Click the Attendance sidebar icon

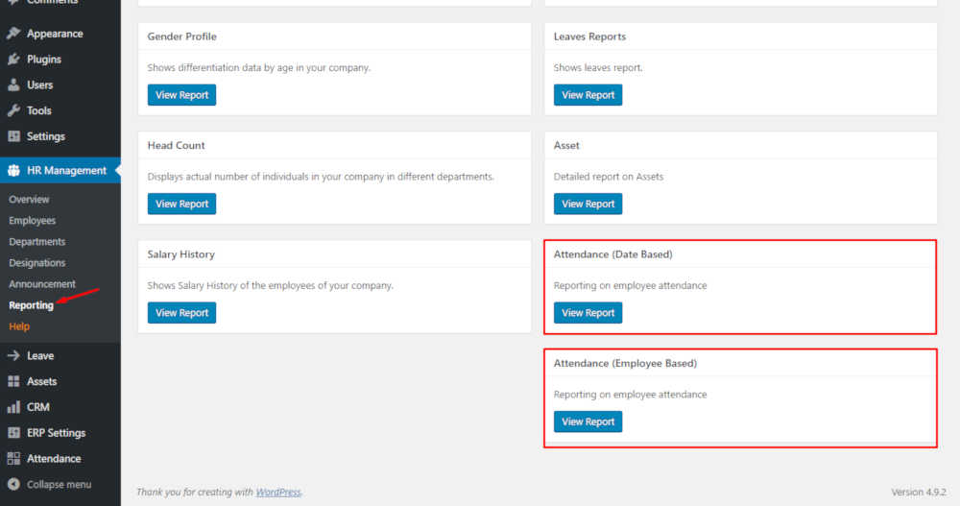click(x=13, y=459)
